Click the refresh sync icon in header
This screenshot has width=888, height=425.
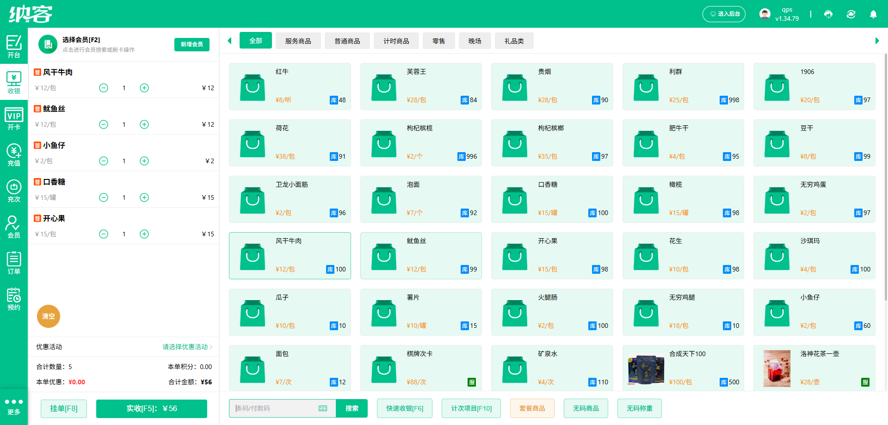pyautogui.click(x=851, y=14)
